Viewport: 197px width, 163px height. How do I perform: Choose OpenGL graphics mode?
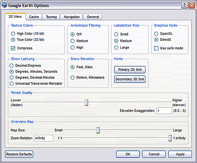pyautogui.click(x=156, y=33)
